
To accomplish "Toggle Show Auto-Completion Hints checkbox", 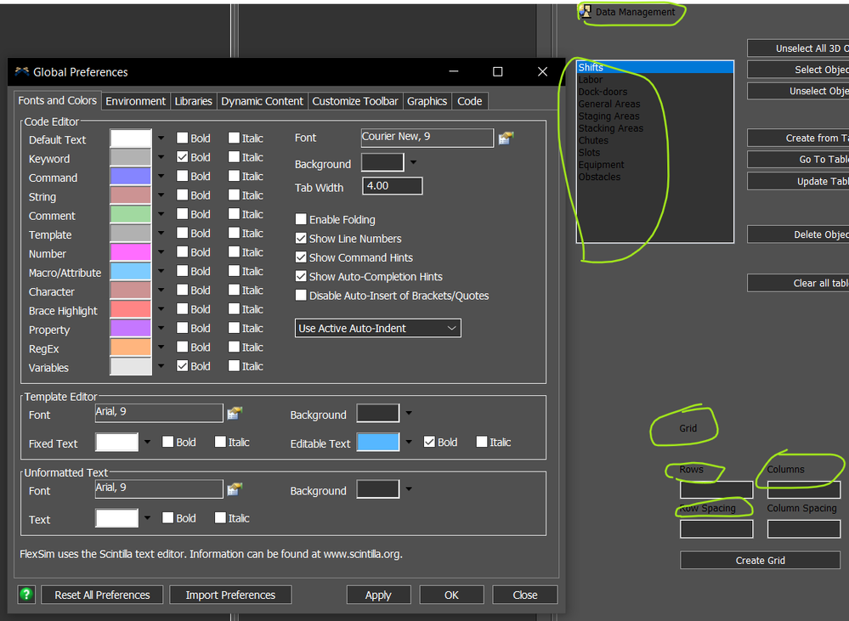I will click(301, 276).
